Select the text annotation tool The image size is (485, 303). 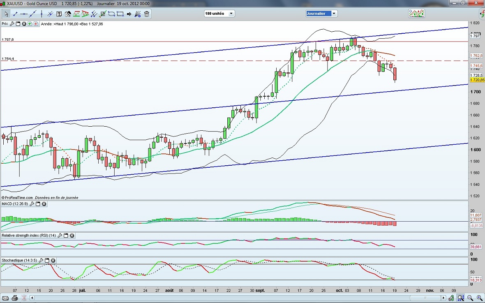click(x=59, y=14)
